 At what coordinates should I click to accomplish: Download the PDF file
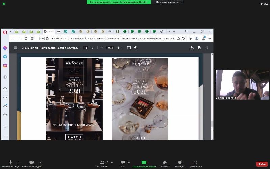[191, 48]
